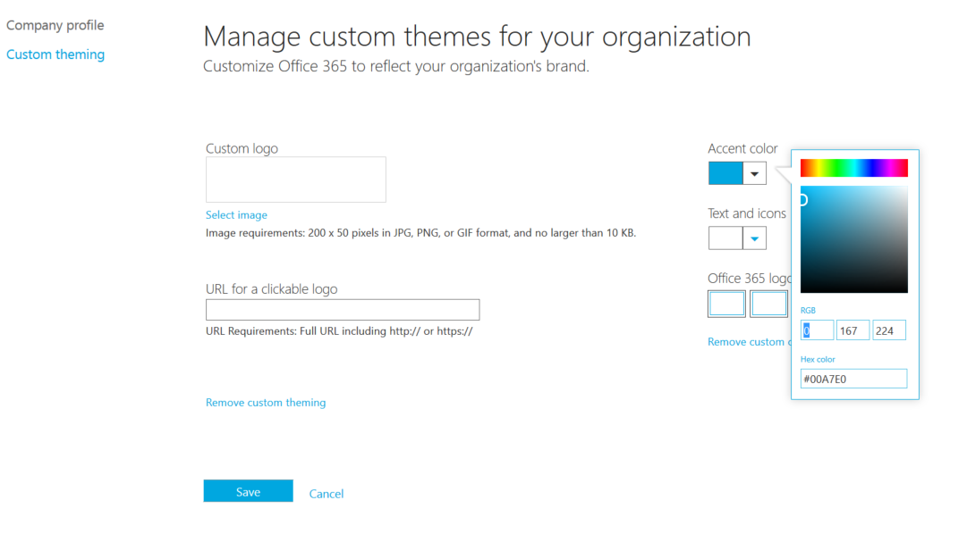This screenshot has width=967, height=559.
Task: Click inside the Hex color field
Action: (x=853, y=378)
